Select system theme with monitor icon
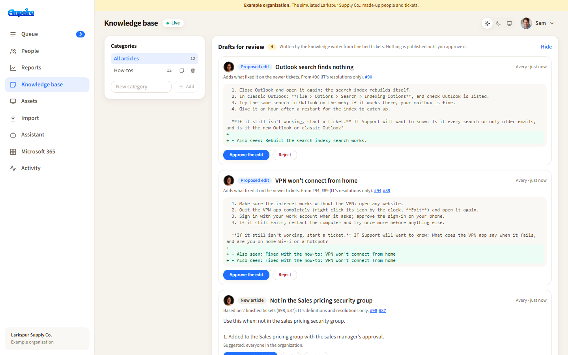The height and width of the screenshot is (355, 568). (510, 24)
